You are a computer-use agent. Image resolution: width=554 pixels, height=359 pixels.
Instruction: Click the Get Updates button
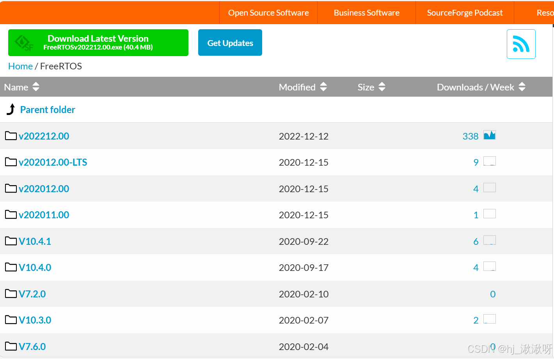point(230,42)
